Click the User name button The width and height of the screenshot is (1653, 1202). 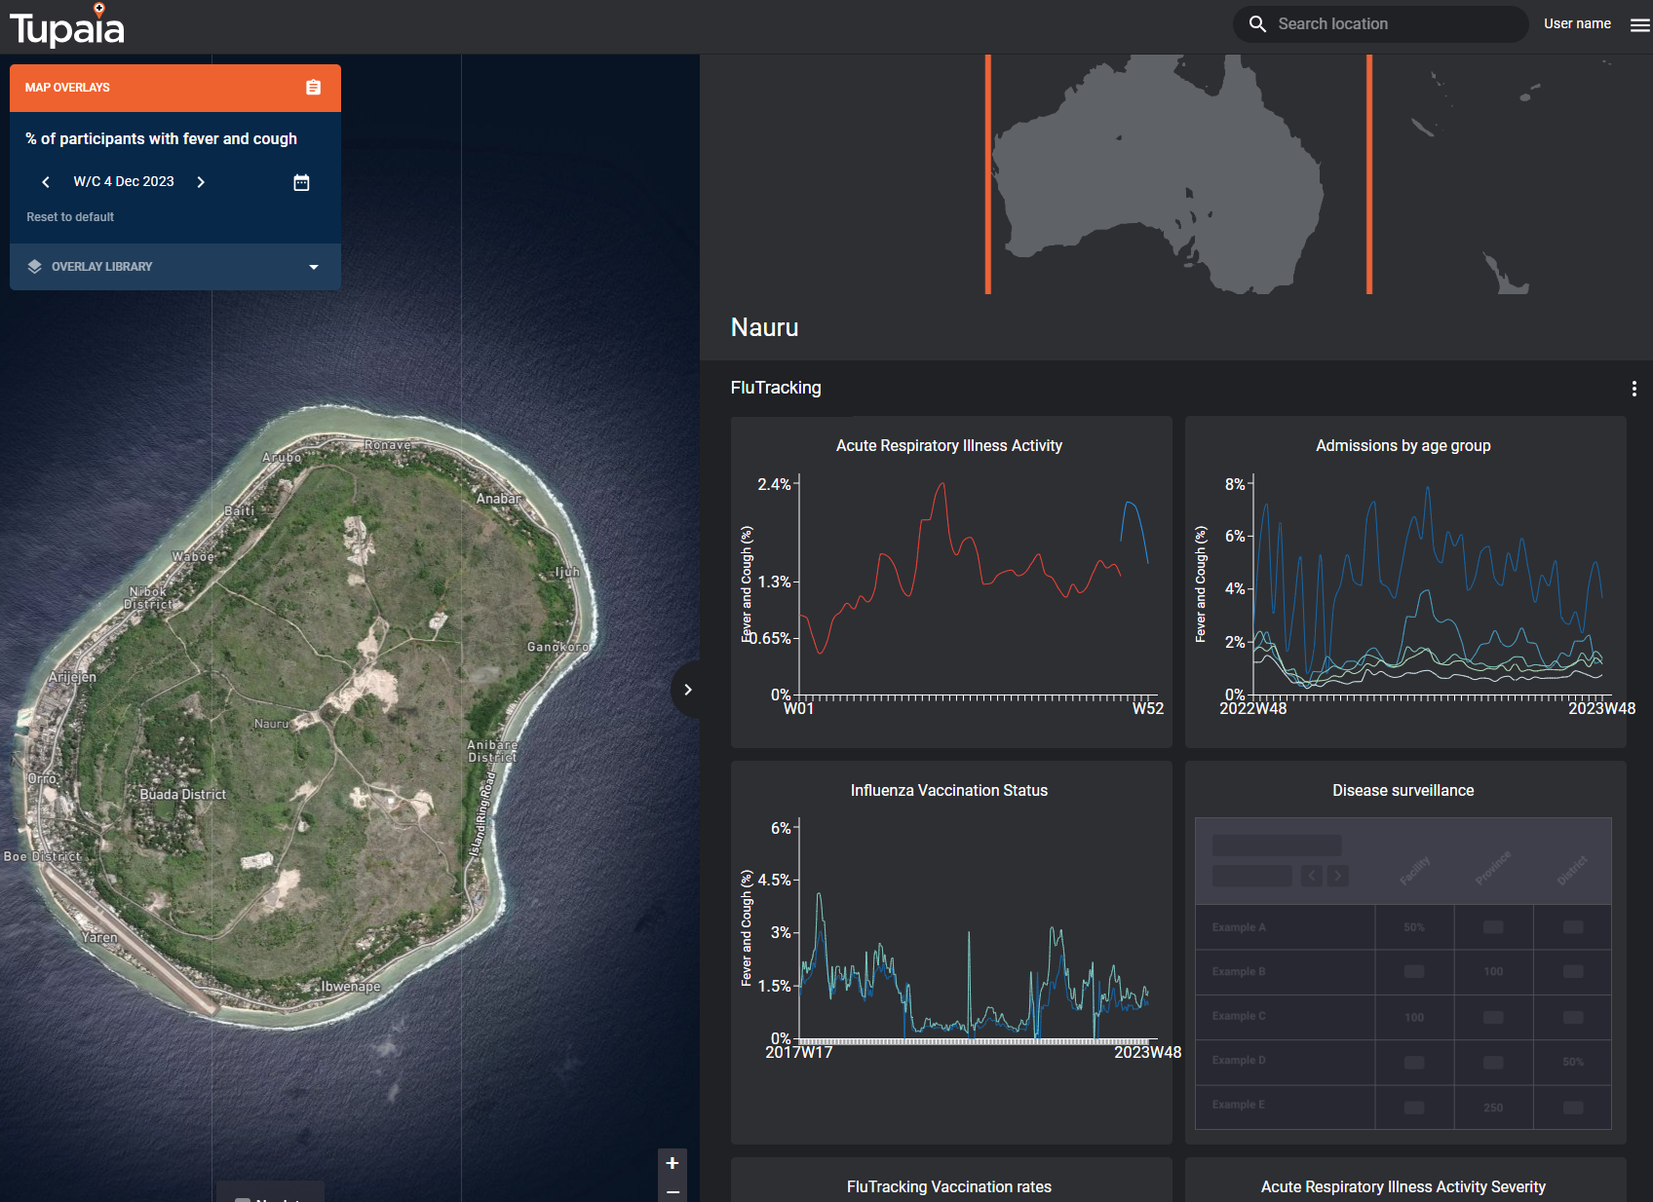(1577, 24)
